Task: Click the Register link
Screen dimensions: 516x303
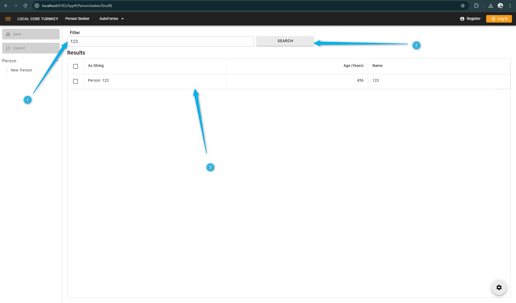Action: [470, 19]
